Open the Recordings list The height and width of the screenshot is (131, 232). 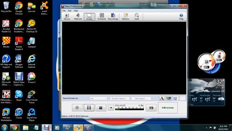113,17
